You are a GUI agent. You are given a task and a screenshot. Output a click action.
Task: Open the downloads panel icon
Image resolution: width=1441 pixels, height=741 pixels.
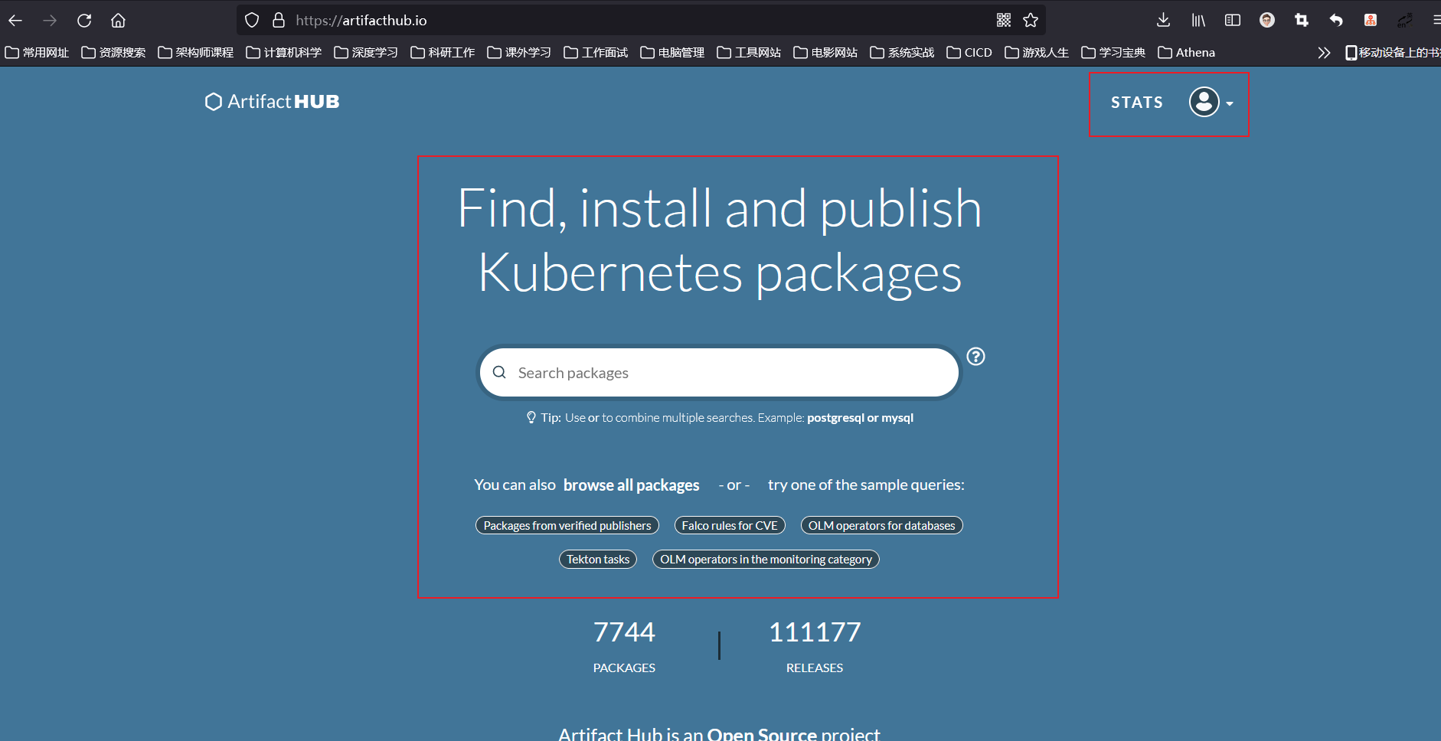[x=1163, y=21]
